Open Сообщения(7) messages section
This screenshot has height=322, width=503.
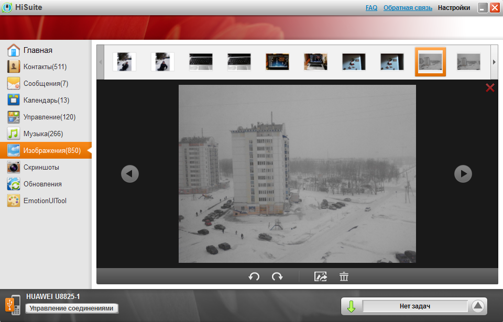[x=46, y=83]
